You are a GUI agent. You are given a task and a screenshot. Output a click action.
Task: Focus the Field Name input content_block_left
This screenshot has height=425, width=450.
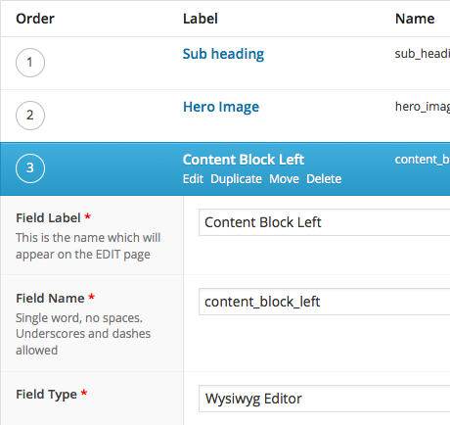tap(325, 302)
